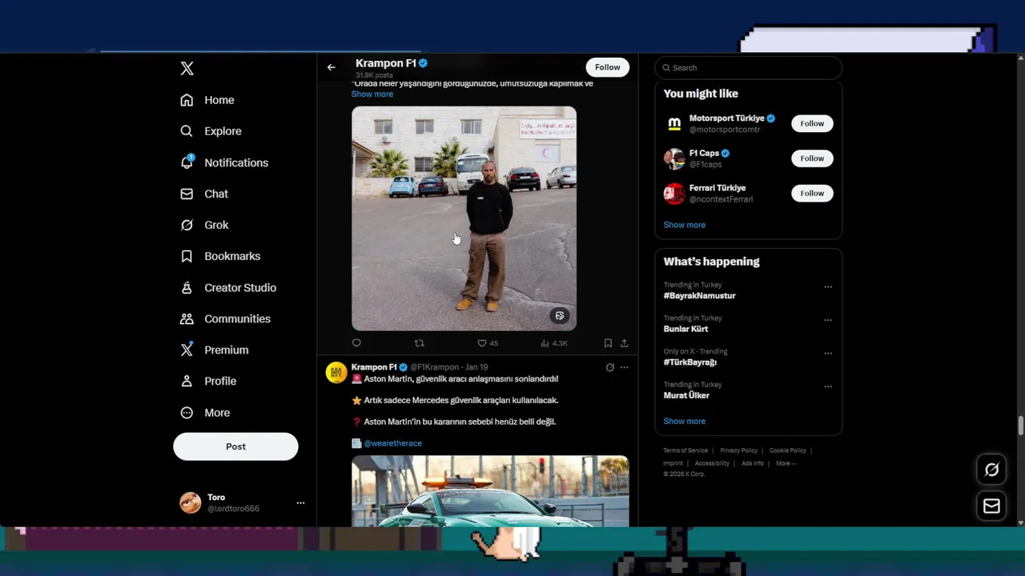Open Bookmarks page
The height and width of the screenshot is (576, 1025).
220,256
